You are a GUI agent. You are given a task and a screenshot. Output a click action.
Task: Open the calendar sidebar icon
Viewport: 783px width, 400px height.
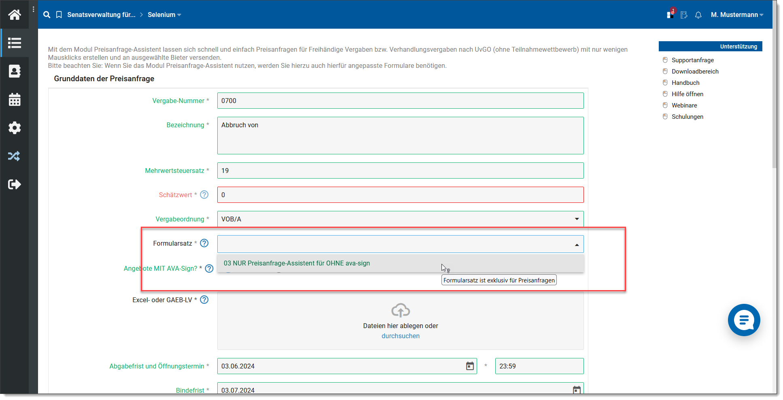click(x=15, y=99)
